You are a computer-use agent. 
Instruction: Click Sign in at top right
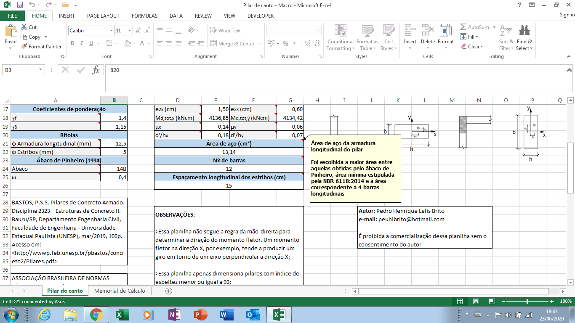click(567, 15)
